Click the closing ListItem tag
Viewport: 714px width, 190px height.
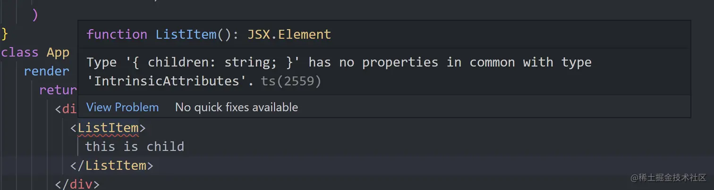(x=116, y=165)
